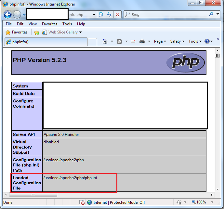Click the Server API label cell
Image resolution: width=224 pixels, height=209 pixels.
(27, 135)
